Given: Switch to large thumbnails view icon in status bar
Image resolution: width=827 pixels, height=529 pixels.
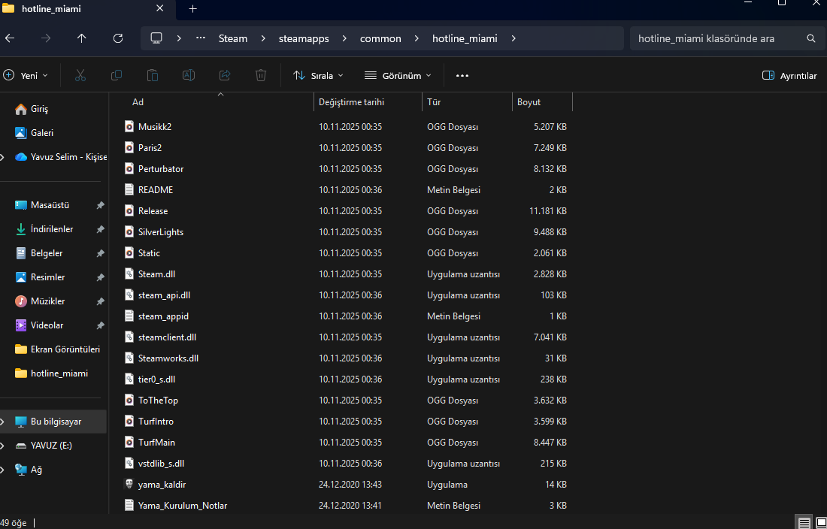Looking at the screenshot, I should (821, 523).
